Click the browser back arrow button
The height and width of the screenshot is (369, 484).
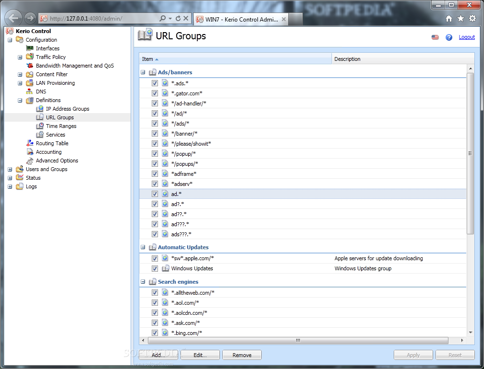pos(13,18)
